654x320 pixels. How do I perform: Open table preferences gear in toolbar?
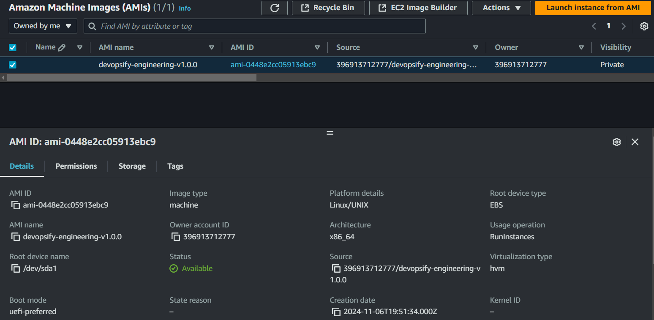[x=644, y=26]
